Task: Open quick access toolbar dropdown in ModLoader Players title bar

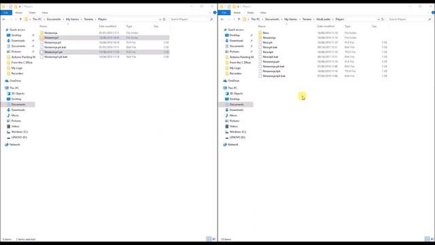Action: tap(238, 6)
